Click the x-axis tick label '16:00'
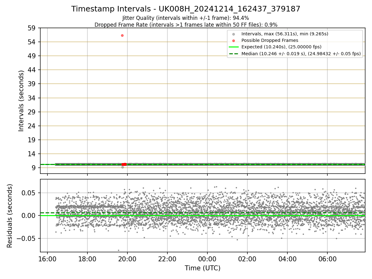Image resolution: width=372 pixels, height=279 pixels. point(47,259)
